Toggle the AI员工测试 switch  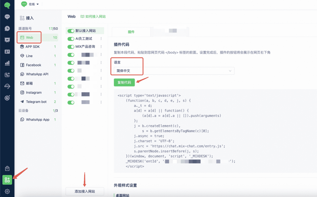(71, 39)
